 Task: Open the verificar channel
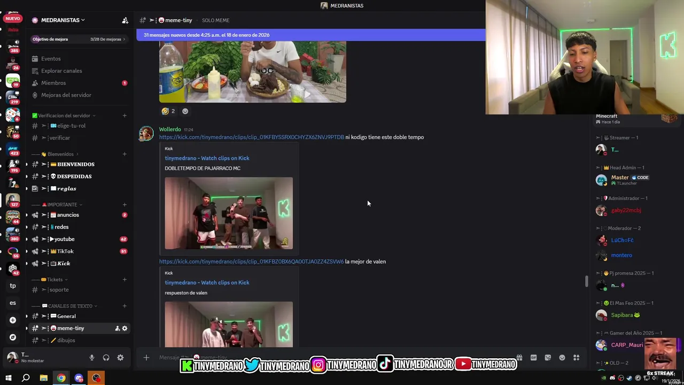(79, 138)
